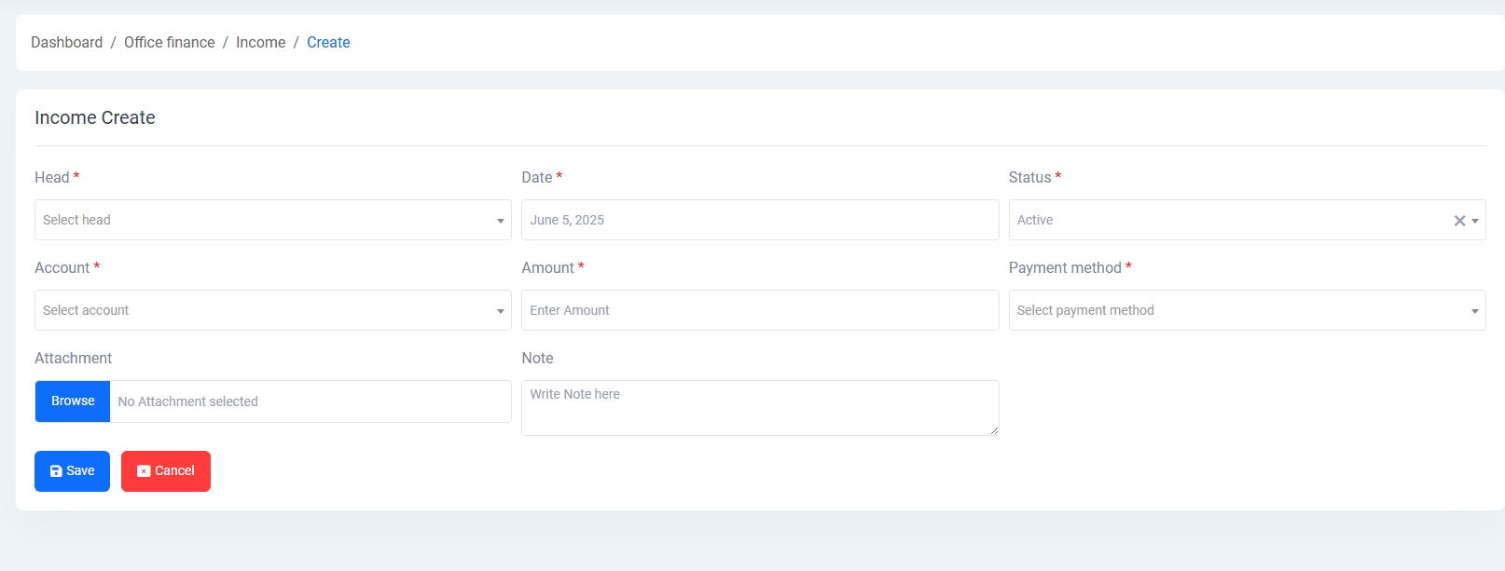Click the Head field's caret arrow
This screenshot has height=571, width=1505.
[x=501, y=221]
